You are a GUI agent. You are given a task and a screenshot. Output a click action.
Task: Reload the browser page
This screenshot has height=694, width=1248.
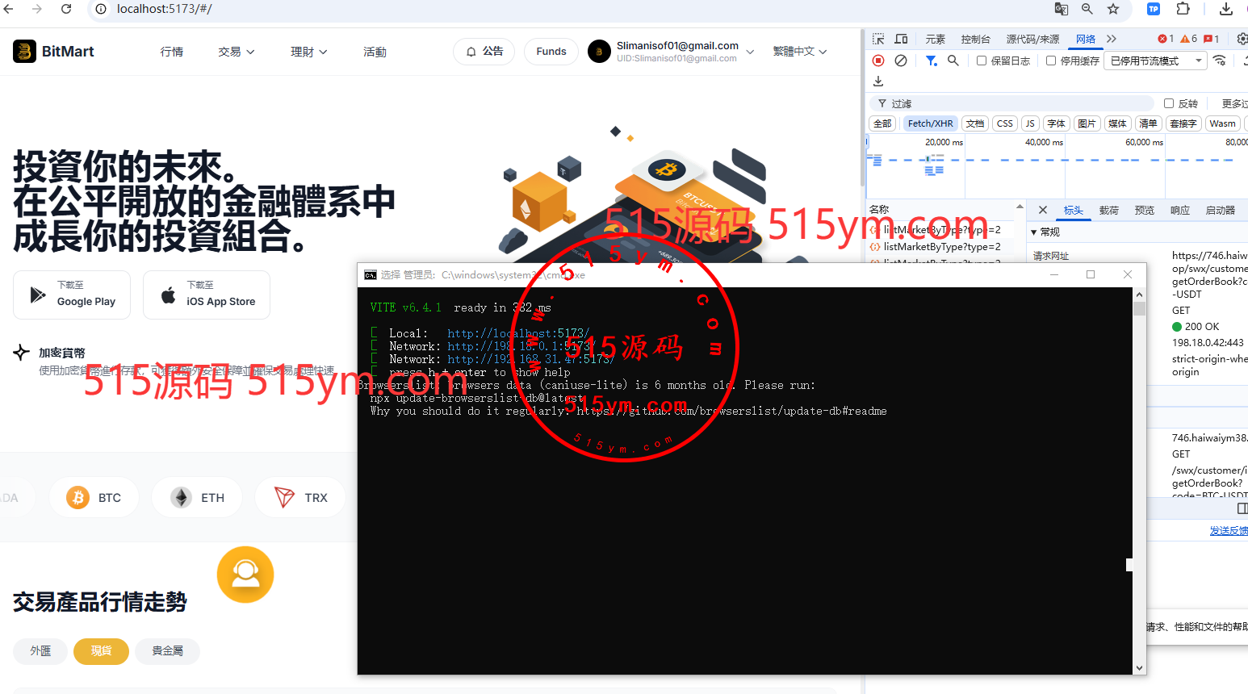(x=66, y=9)
